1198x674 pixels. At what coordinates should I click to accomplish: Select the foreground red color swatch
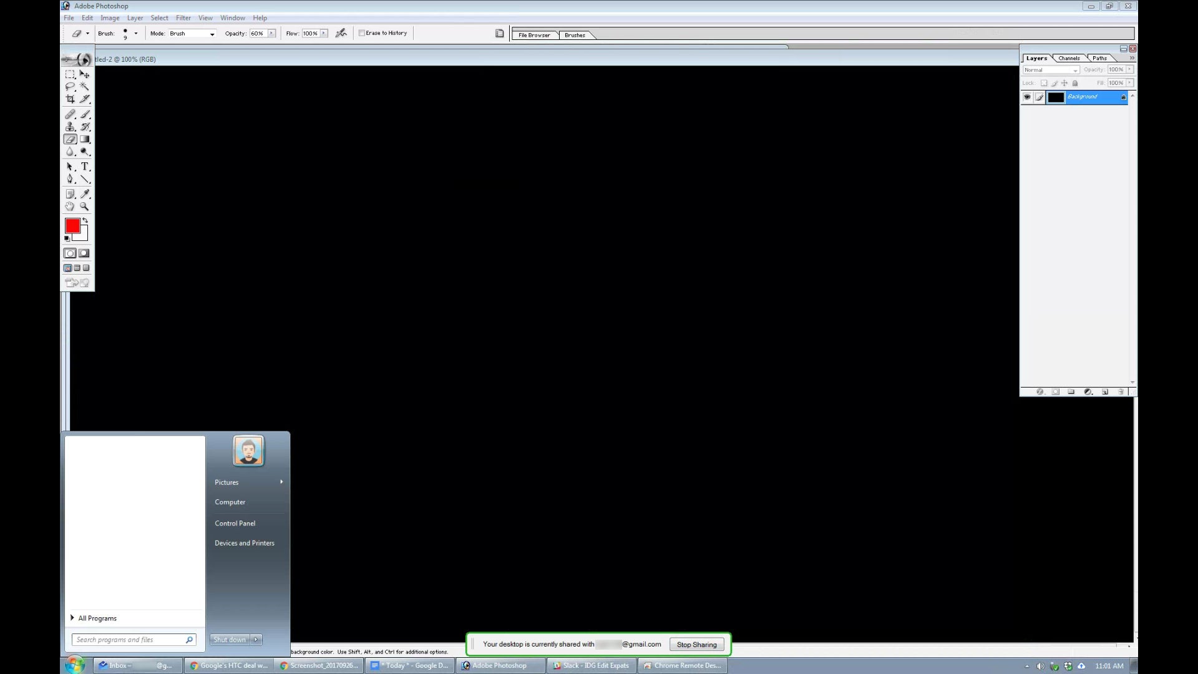(73, 225)
